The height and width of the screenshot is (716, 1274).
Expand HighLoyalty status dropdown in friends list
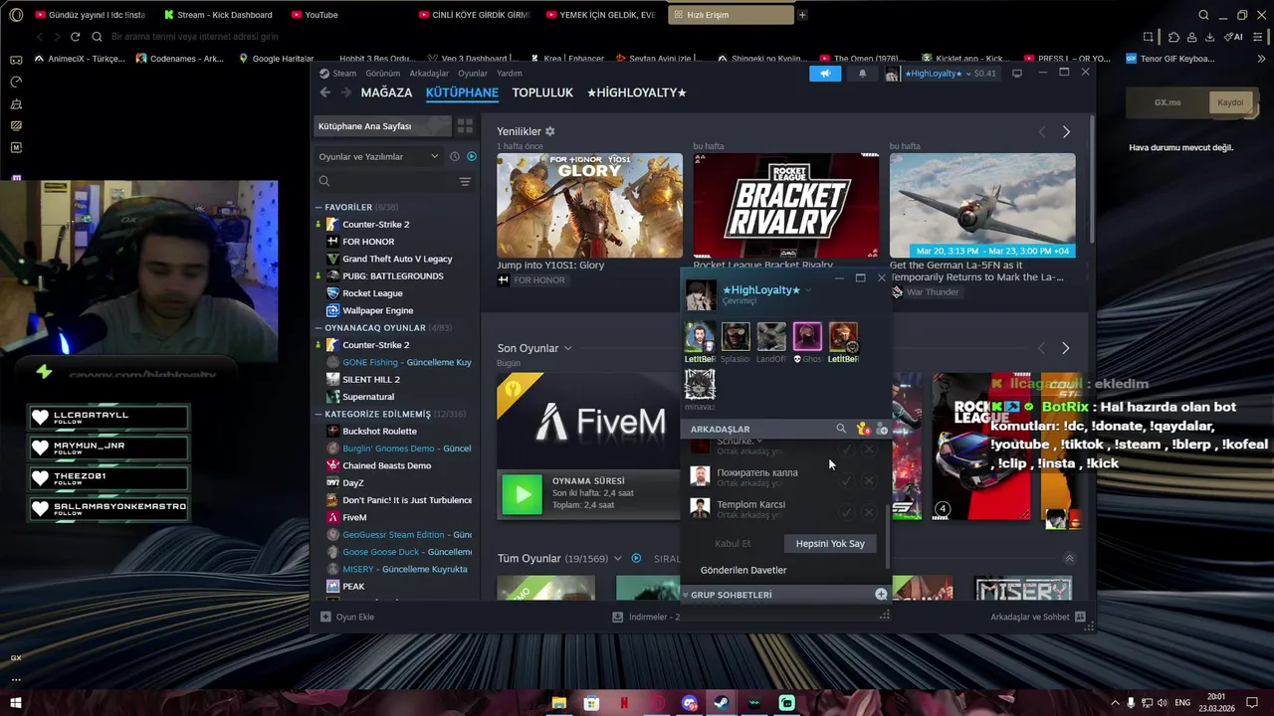point(808,290)
